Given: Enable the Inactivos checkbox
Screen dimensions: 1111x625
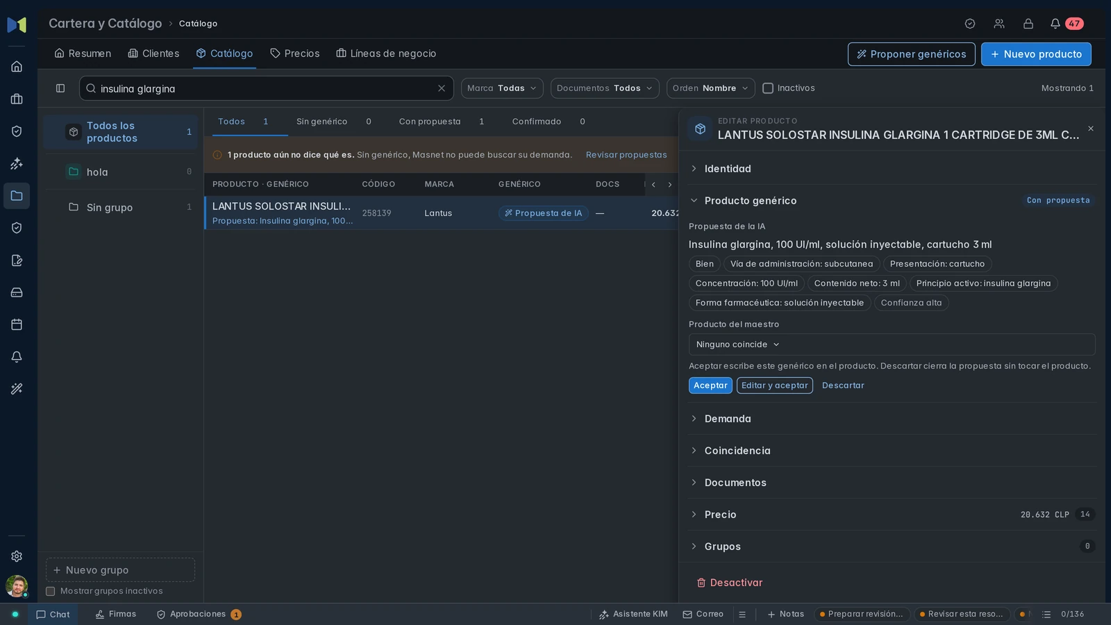Looking at the screenshot, I should 768,88.
